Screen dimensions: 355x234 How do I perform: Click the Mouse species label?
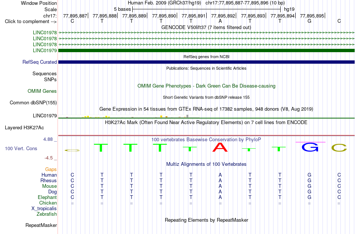click(x=49, y=186)
